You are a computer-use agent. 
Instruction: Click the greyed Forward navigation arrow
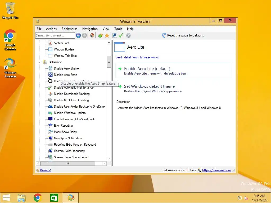click(84, 35)
